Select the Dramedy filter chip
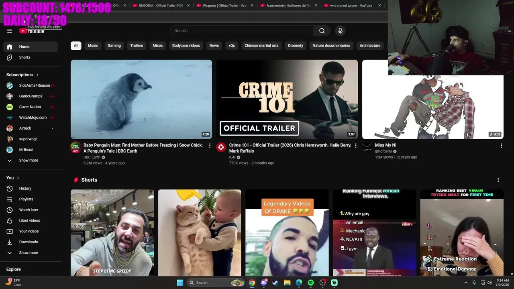Image resolution: width=514 pixels, height=289 pixels. [296, 45]
